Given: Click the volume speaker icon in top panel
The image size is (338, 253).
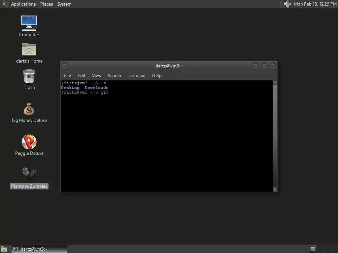Looking at the screenshot, I should click(x=287, y=4).
